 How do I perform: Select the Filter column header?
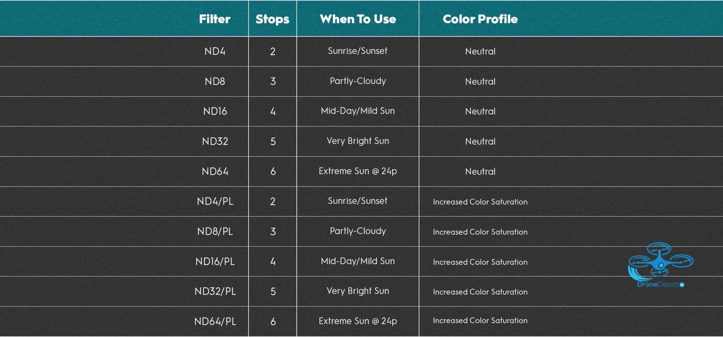215,19
